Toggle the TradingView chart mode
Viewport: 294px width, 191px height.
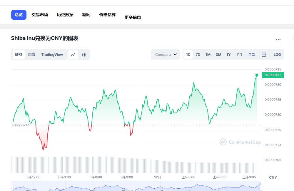52,54
